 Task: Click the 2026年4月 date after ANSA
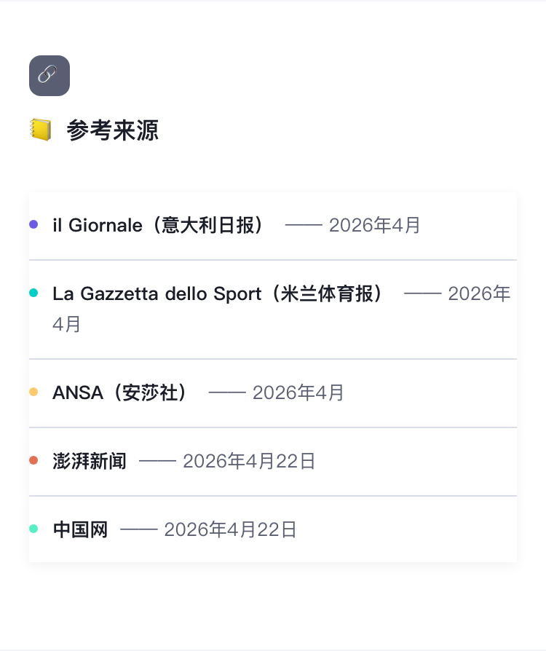tap(298, 393)
